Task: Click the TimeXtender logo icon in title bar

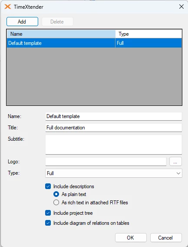Action: pos(8,7)
